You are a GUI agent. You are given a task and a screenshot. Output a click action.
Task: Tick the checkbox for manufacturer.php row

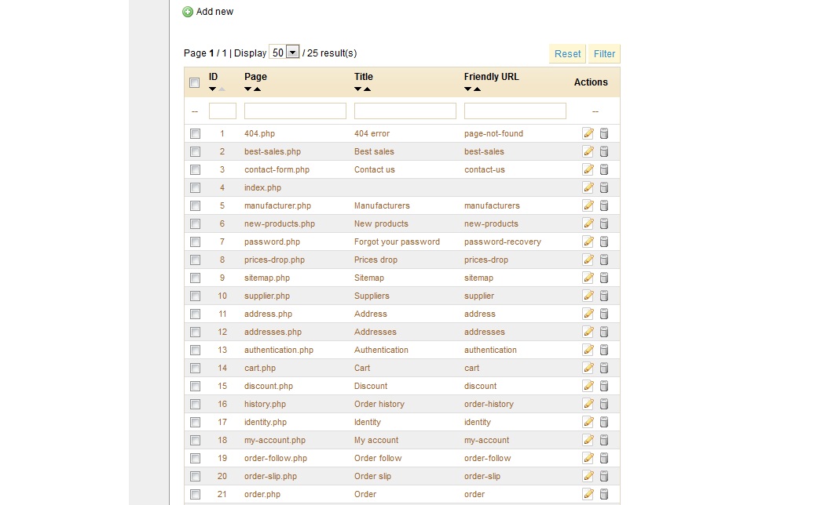tap(195, 205)
